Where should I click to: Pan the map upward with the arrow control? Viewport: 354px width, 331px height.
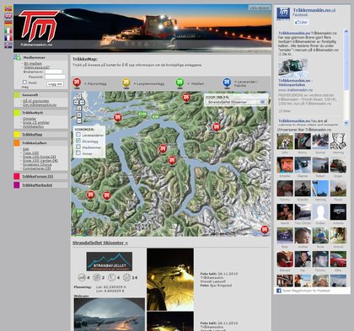(79, 97)
